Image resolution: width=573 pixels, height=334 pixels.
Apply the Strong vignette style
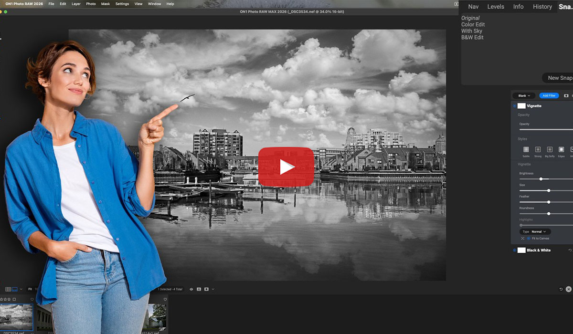click(538, 150)
